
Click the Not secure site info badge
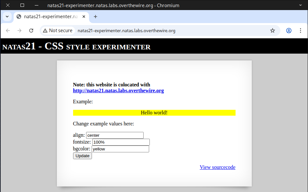point(58,31)
